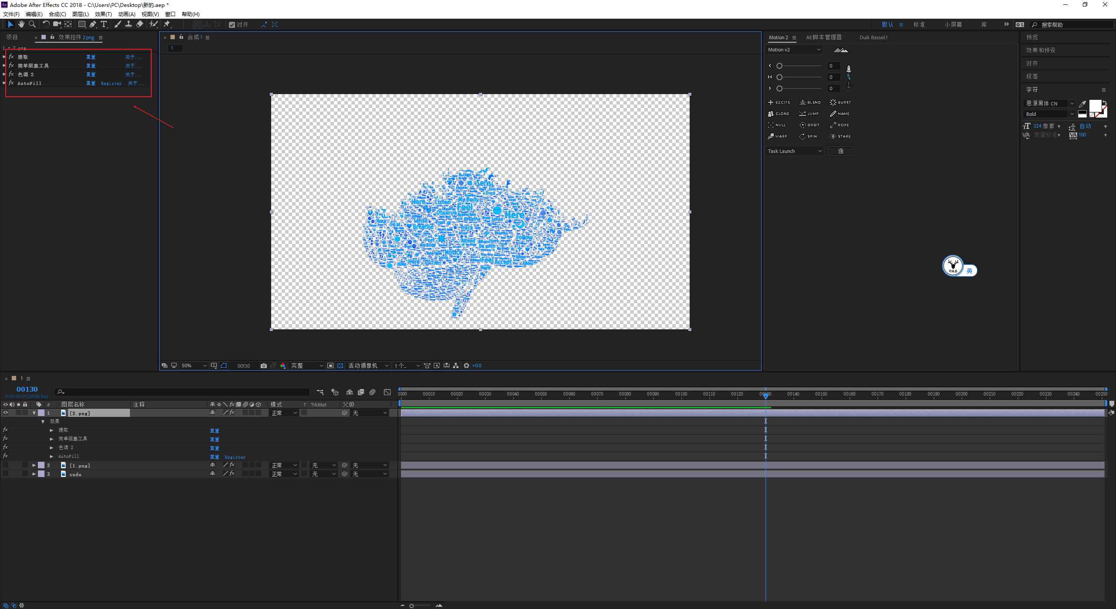Collapse the 效果 group in timeline
This screenshot has width=1116, height=609.
(43, 422)
